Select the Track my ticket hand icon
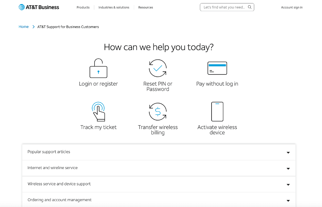 pyautogui.click(x=98, y=111)
